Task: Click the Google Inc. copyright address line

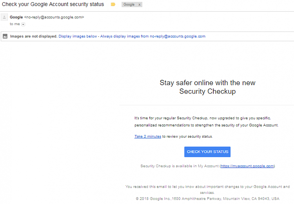Action: tap(207, 199)
